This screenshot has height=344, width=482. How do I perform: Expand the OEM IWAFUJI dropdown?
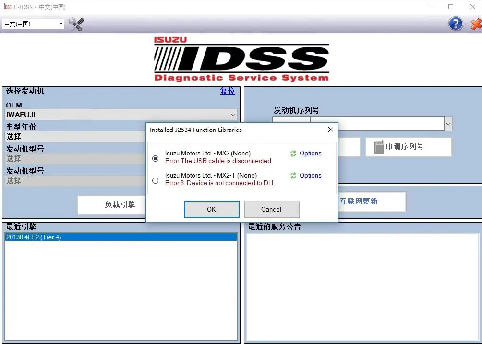[x=233, y=115]
